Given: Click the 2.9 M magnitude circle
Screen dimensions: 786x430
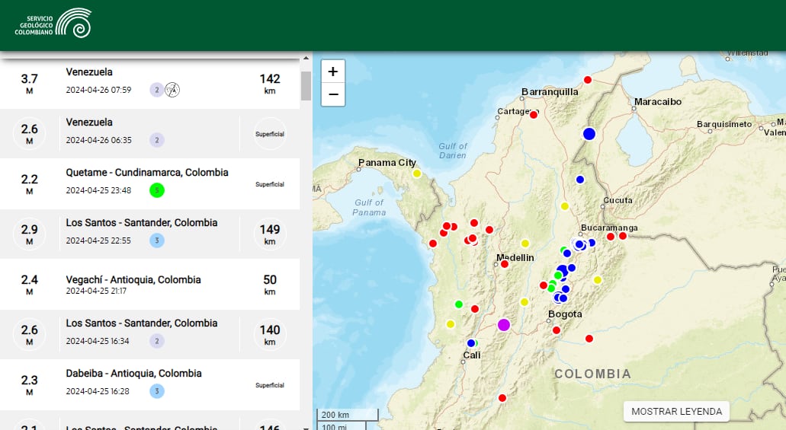Looking at the screenshot, I should point(29,234).
